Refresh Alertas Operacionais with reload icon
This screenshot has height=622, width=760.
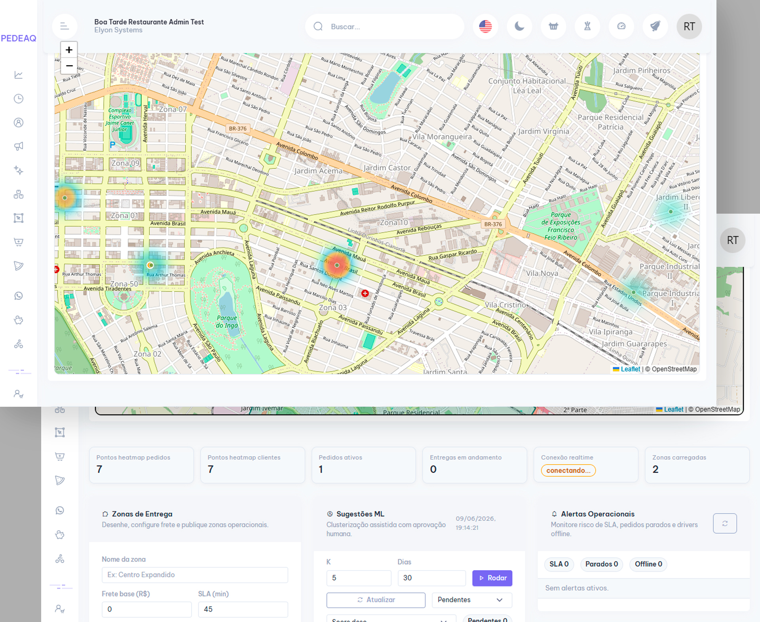tap(725, 523)
